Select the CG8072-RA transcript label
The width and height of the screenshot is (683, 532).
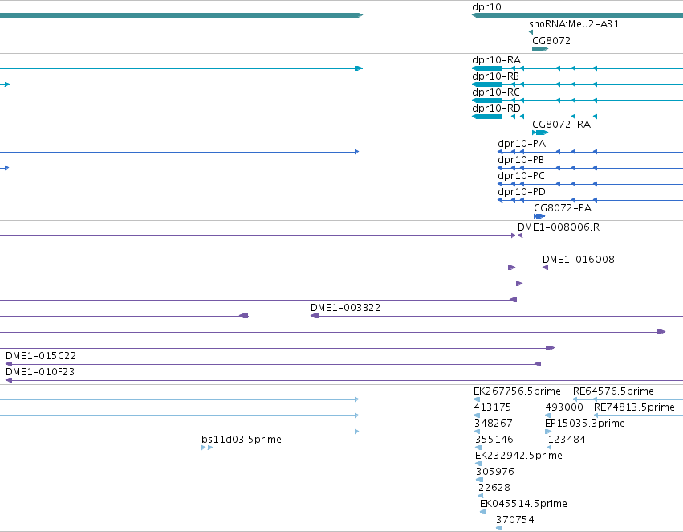click(x=561, y=125)
